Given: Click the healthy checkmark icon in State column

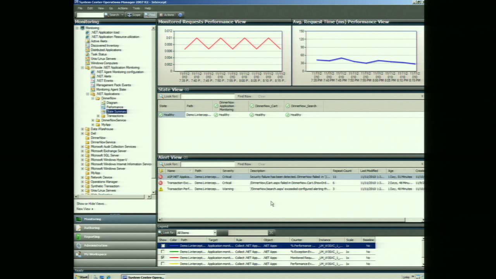Looking at the screenshot, I should coord(161,115).
